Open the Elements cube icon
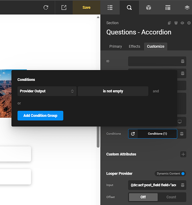 [149, 7]
